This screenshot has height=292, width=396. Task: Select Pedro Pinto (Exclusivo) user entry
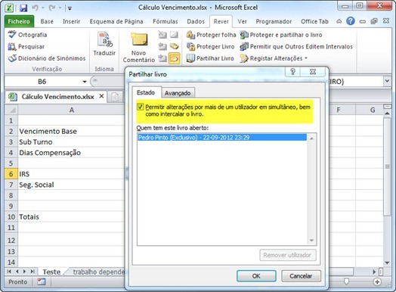click(222, 137)
